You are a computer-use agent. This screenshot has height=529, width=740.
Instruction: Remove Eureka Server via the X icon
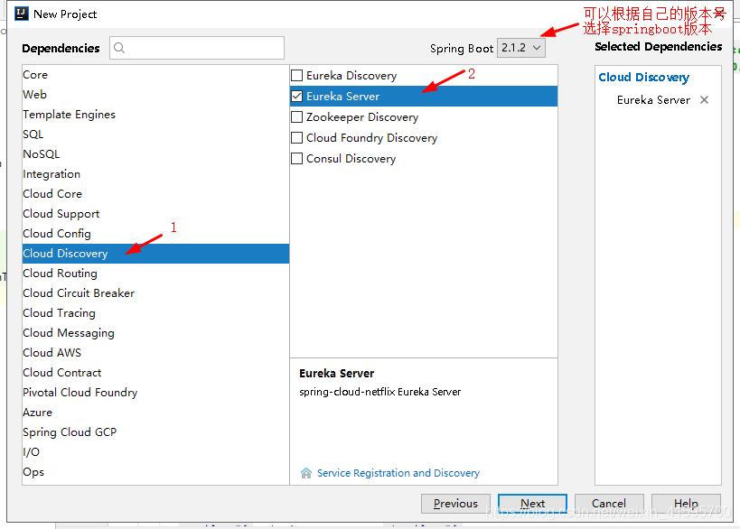click(x=704, y=99)
